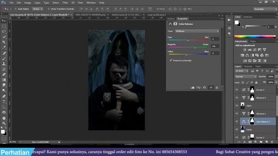Screen dimensions: 278x156
Task: Select the Lasso tool
Action: tap(4, 32)
